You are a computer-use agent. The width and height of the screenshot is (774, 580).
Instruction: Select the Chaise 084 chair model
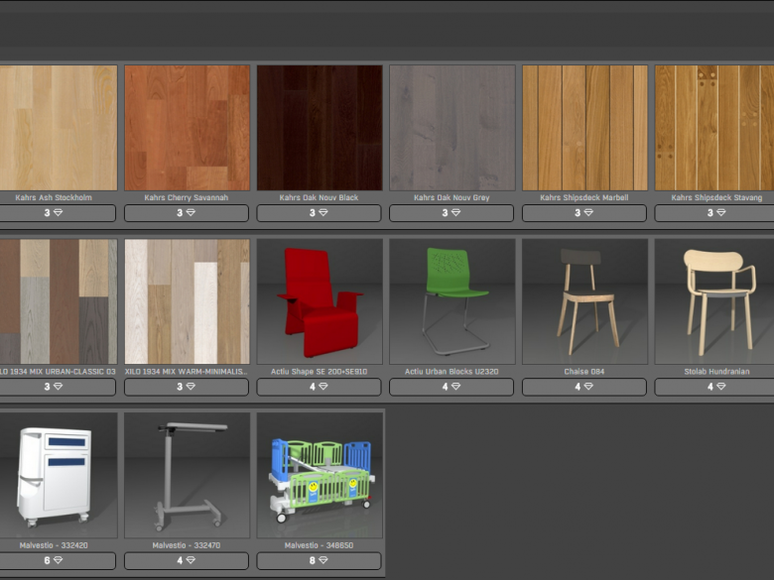(584, 301)
